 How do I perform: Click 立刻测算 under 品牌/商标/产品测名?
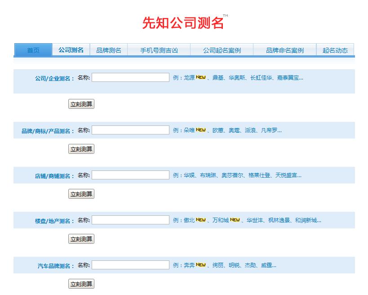click(81, 149)
